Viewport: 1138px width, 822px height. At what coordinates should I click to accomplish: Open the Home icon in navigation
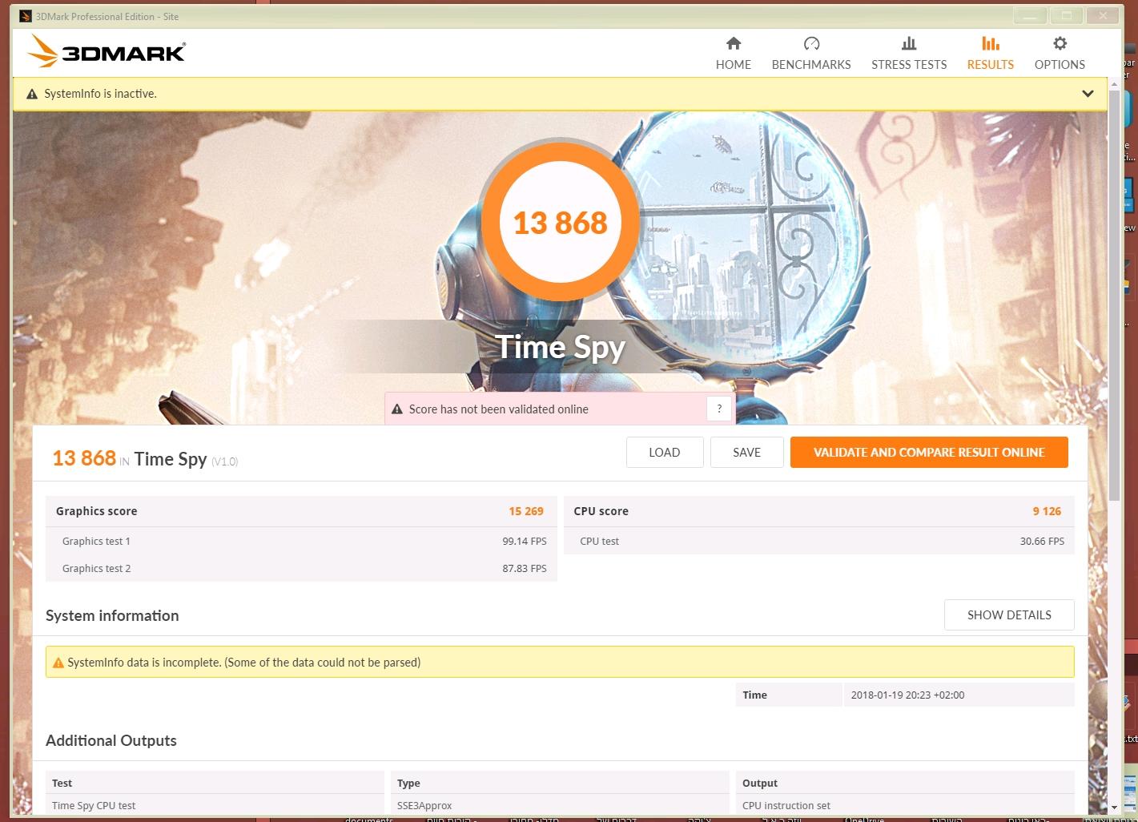point(733,43)
